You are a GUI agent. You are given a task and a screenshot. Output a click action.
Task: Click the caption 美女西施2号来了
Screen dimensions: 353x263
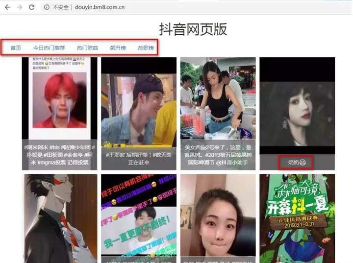[218, 155]
